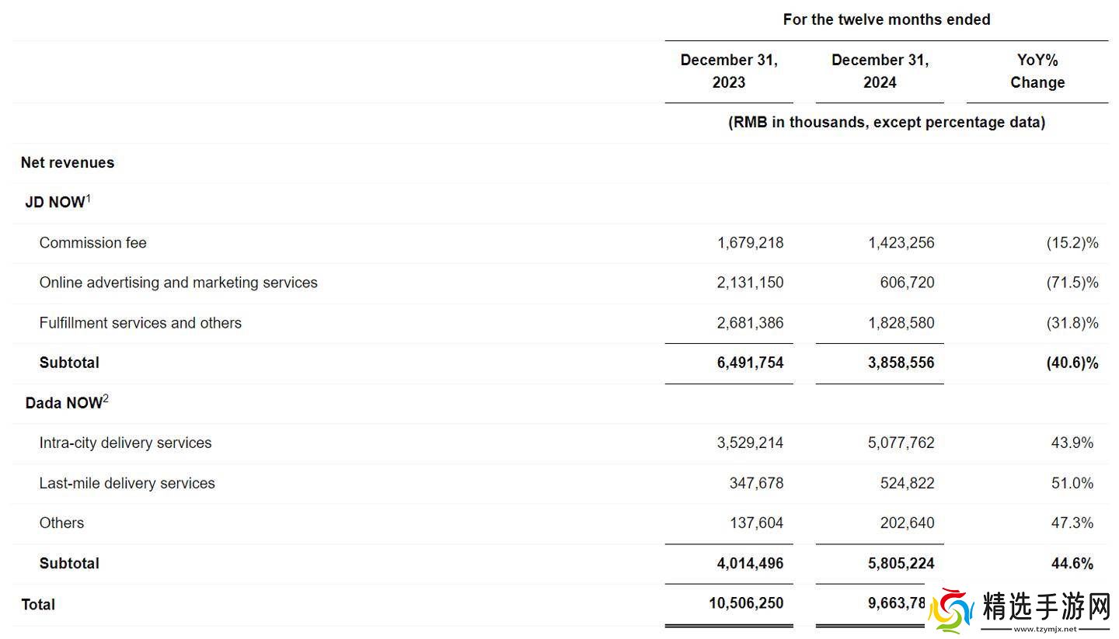
Task: Select the December 31, 2023 column header
Action: point(729,71)
